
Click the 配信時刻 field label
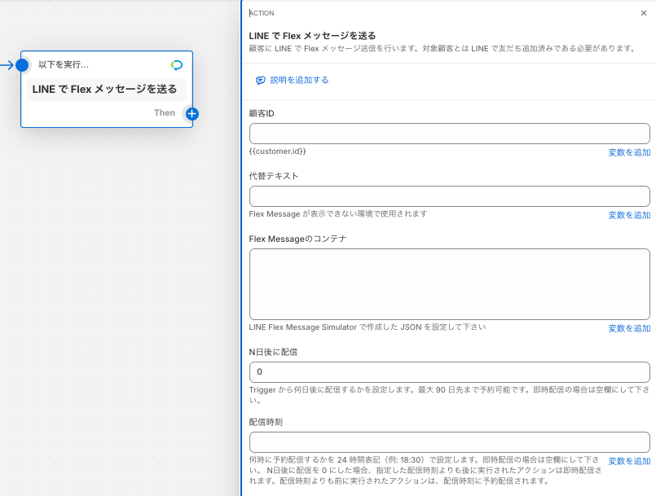coord(266,423)
